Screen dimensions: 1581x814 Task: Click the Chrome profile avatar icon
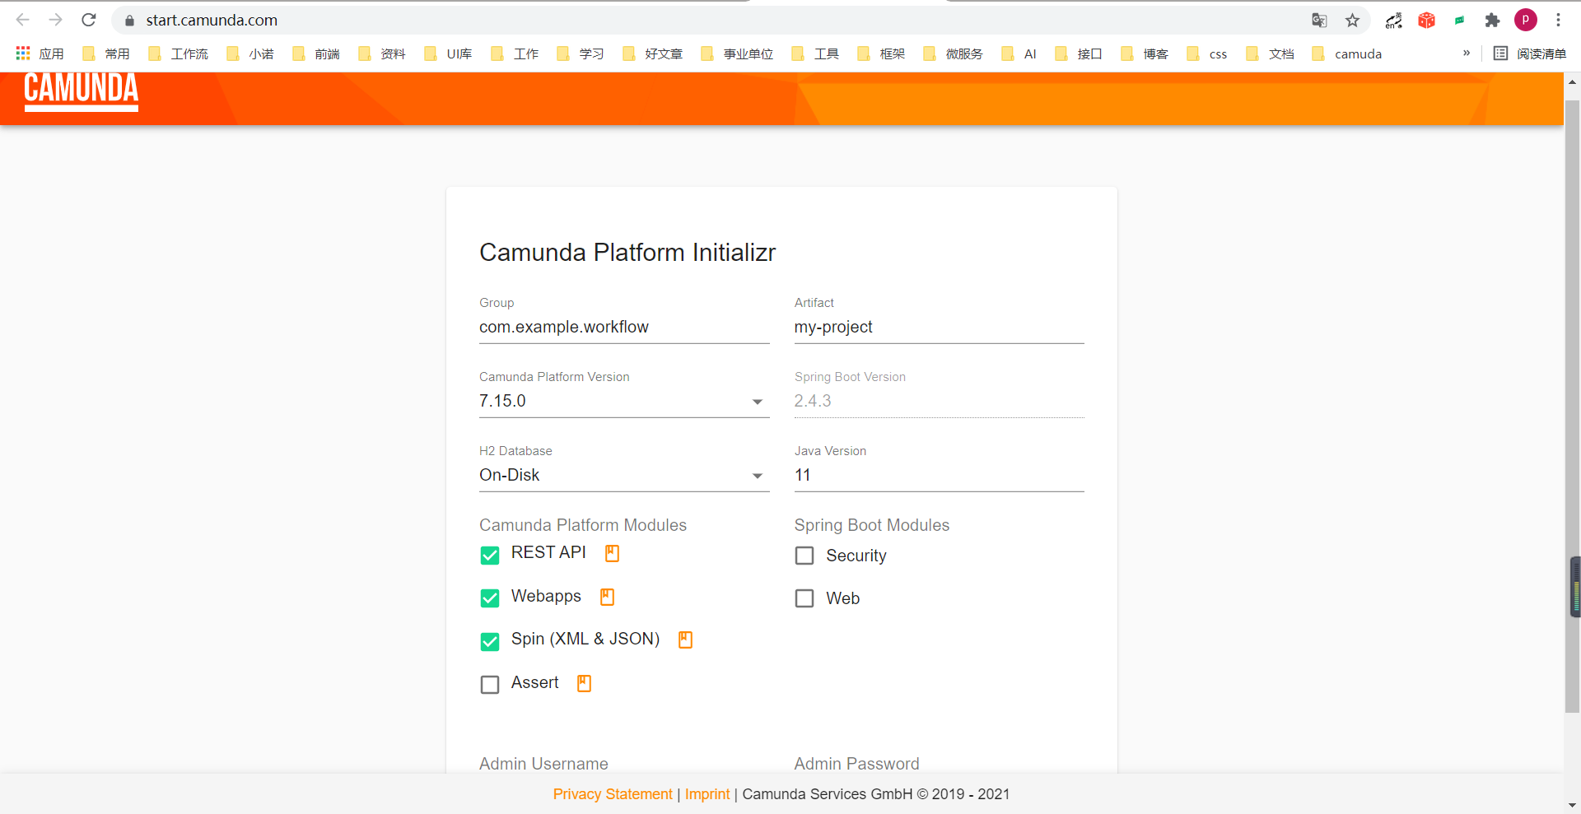click(1526, 20)
